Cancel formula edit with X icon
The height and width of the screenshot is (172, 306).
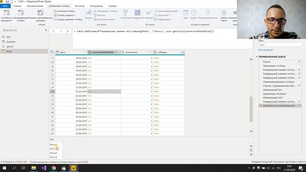coord(54,31)
